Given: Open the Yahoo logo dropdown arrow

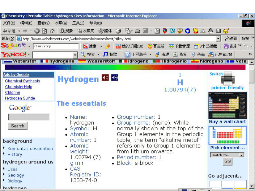Looking at the screenshot, I should [x=29, y=54].
